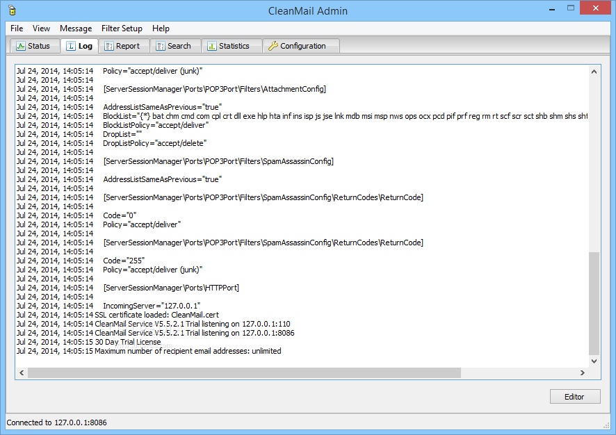This screenshot has width=616, height=435.
Task: Click the Log tab document icon
Action: click(71, 47)
